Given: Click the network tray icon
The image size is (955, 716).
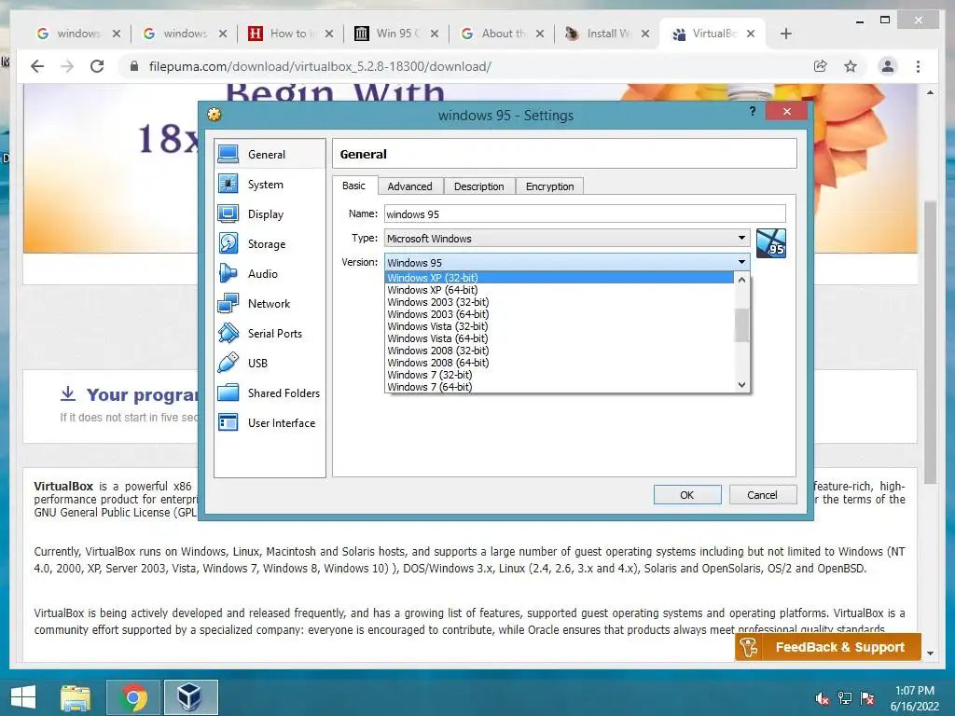Looking at the screenshot, I should tap(845, 698).
